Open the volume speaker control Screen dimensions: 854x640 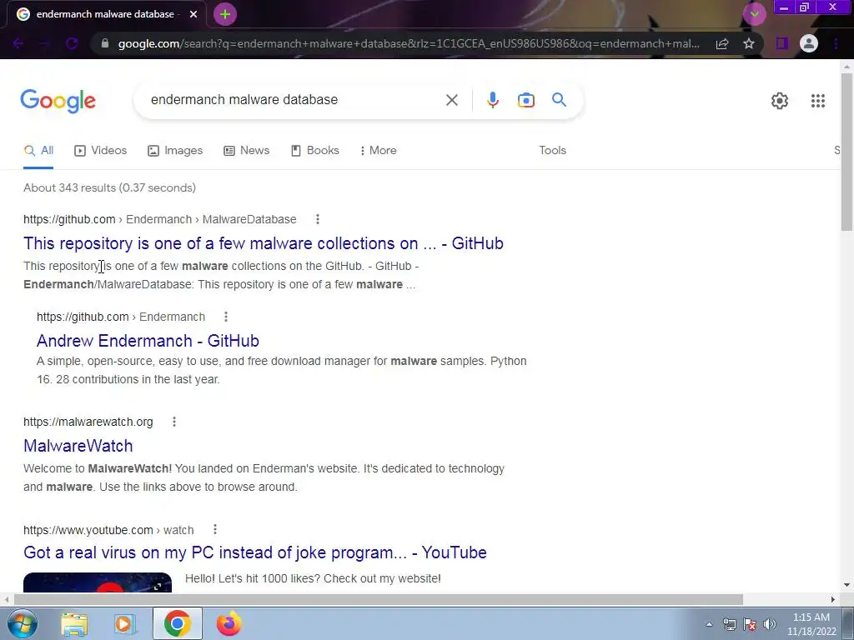[x=769, y=624]
